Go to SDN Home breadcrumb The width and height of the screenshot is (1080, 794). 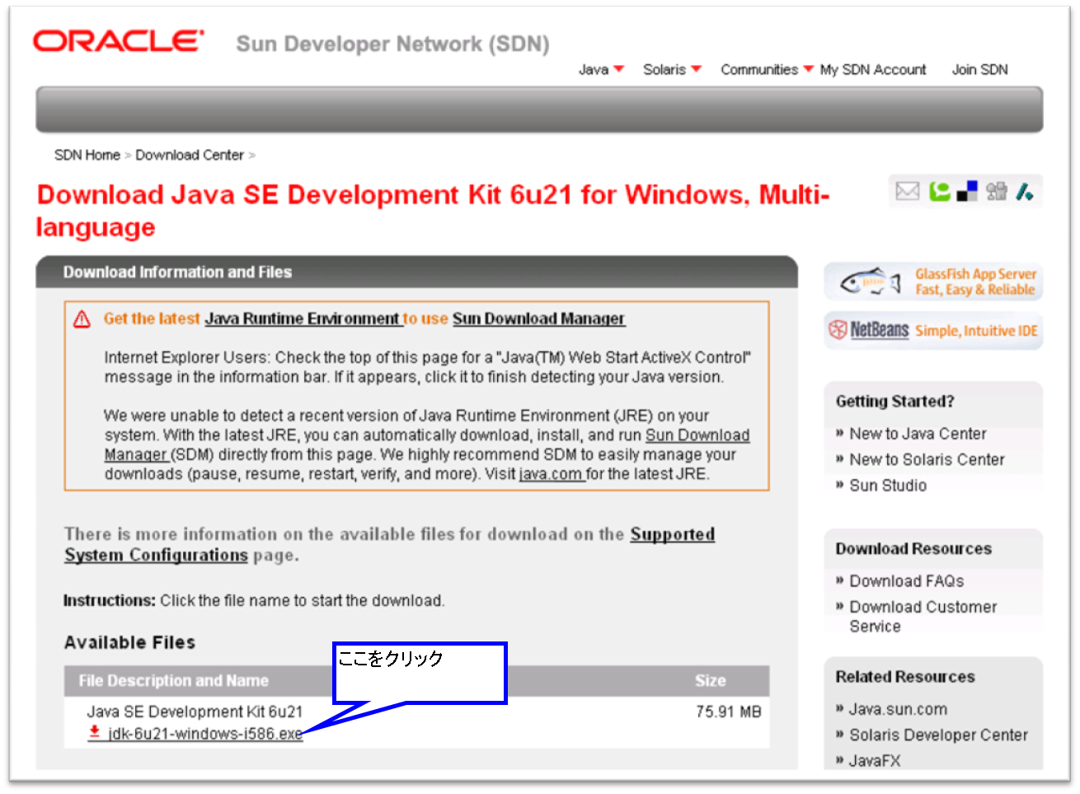pos(87,155)
